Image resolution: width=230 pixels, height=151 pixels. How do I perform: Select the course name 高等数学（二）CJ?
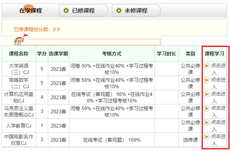tap(19, 83)
